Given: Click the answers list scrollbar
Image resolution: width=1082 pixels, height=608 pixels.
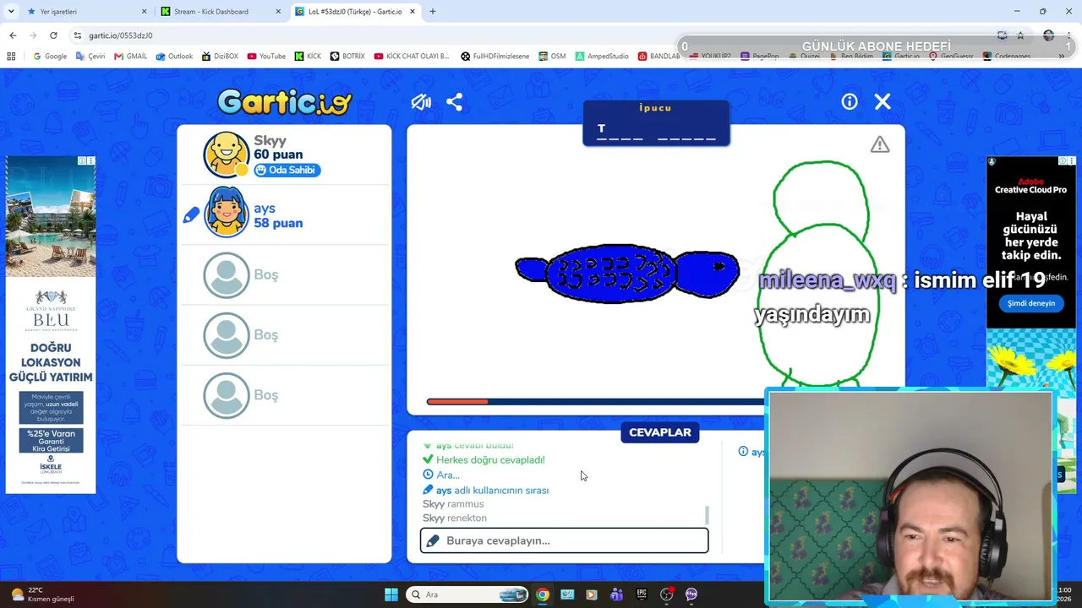Looking at the screenshot, I should point(707,514).
